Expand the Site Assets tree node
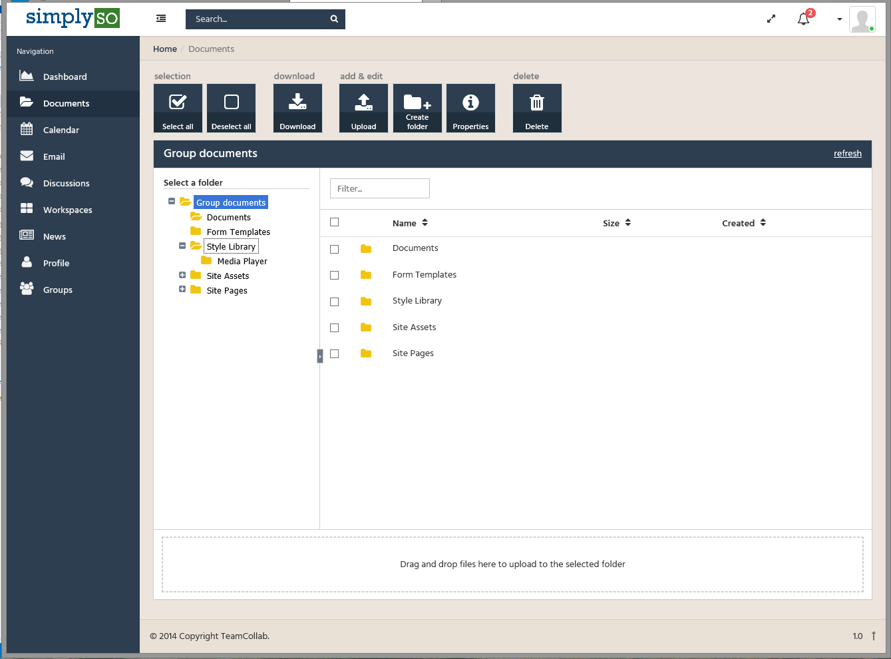Viewport: 891px width, 659px height. coord(182,275)
